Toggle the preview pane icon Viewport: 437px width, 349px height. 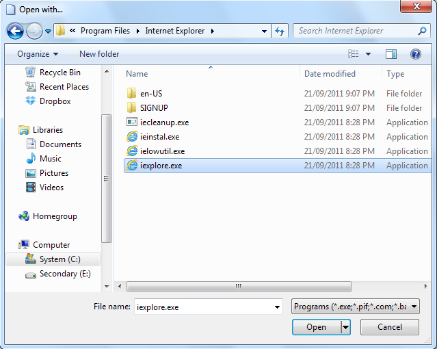[x=391, y=54]
